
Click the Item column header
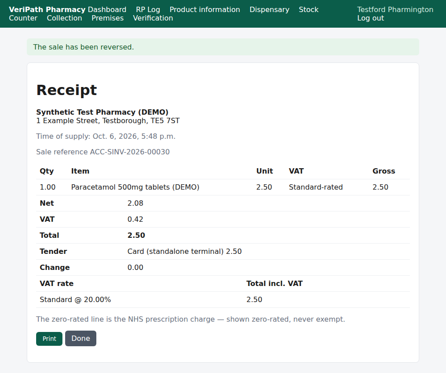(80, 171)
